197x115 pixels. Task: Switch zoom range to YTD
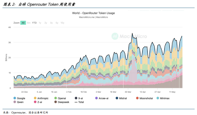(34, 23)
